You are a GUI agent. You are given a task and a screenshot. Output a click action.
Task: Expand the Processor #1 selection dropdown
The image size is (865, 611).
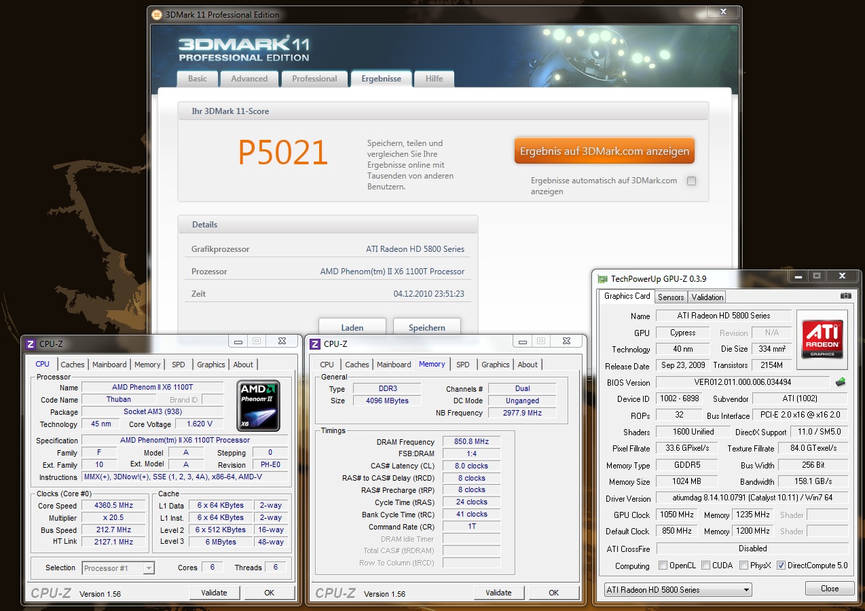click(118, 568)
